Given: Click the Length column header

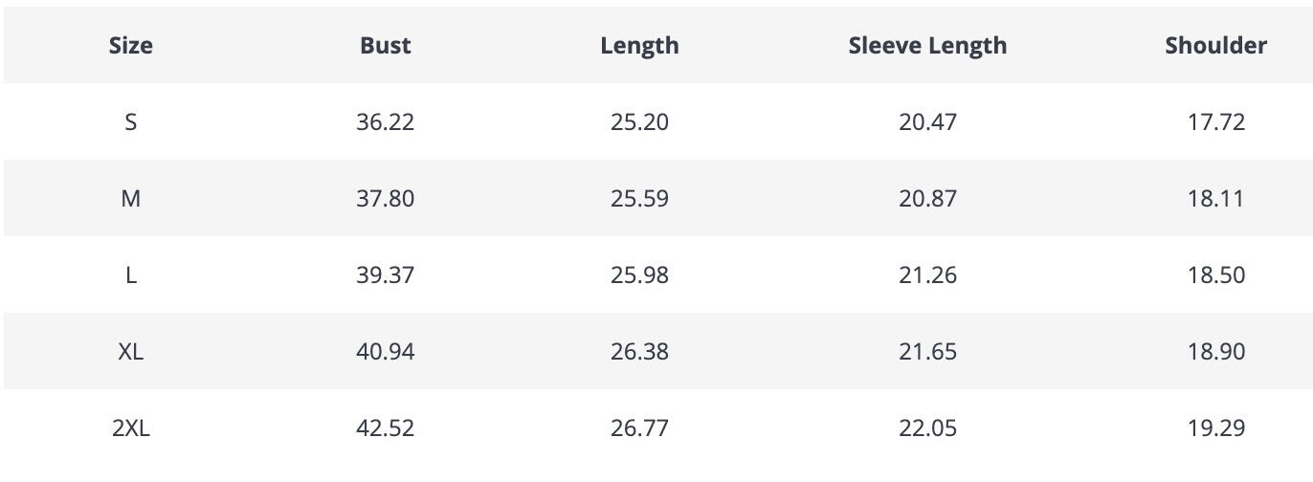Looking at the screenshot, I should [x=639, y=45].
